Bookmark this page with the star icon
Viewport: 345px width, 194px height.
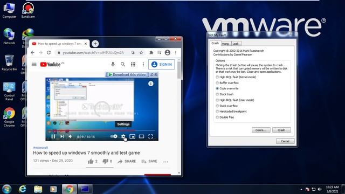141,53
